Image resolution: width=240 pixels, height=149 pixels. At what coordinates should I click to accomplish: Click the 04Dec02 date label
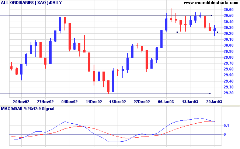pyautogui.click(x=69, y=102)
